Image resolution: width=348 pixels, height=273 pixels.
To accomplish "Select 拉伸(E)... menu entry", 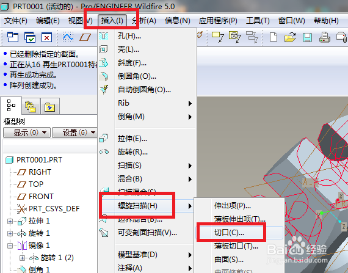I will [147, 139].
